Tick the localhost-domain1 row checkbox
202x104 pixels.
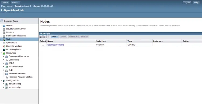43,45
